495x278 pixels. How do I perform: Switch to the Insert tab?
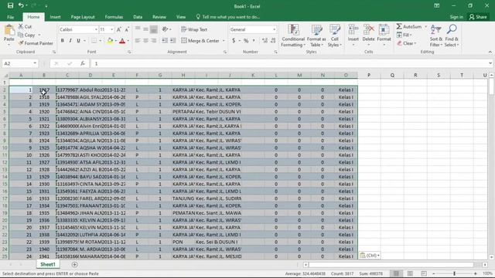point(55,17)
